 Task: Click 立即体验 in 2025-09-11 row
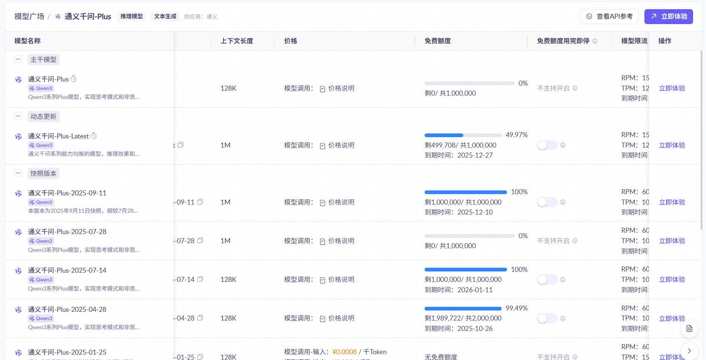[672, 202]
